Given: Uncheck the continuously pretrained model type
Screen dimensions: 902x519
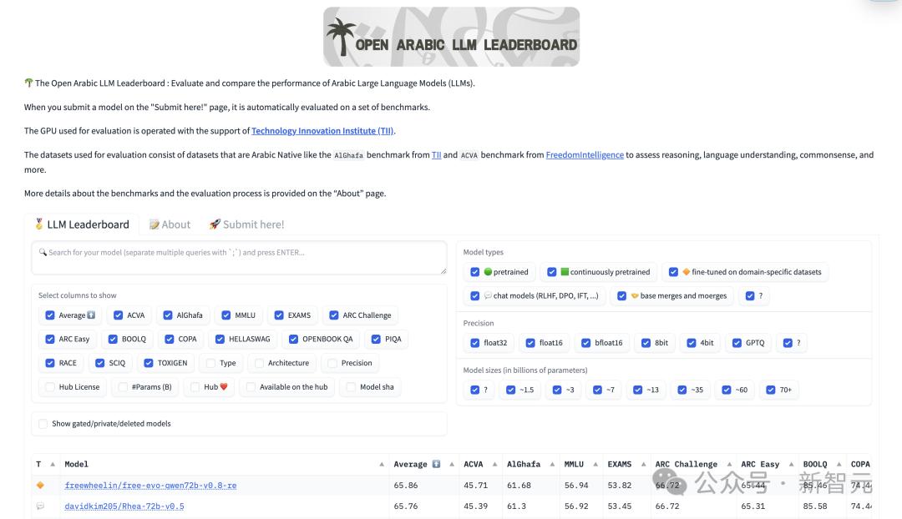Looking at the screenshot, I should 552,272.
